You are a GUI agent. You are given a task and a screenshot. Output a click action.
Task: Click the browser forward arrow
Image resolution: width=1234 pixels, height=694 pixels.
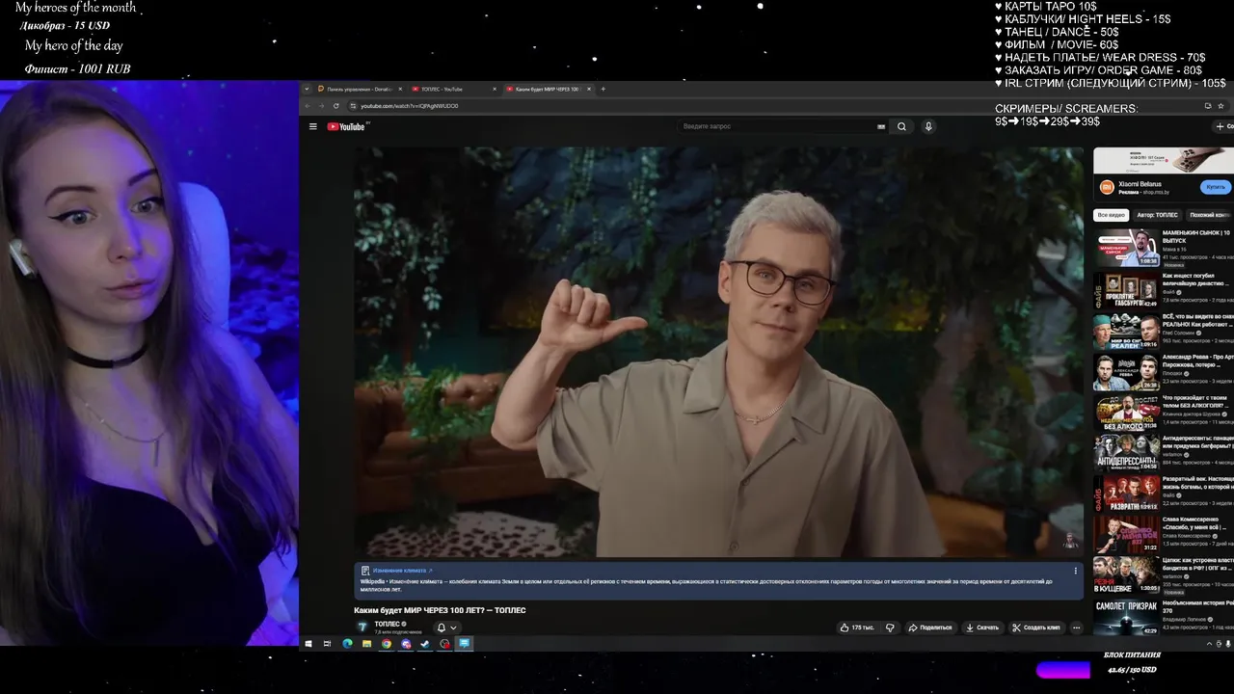click(321, 106)
